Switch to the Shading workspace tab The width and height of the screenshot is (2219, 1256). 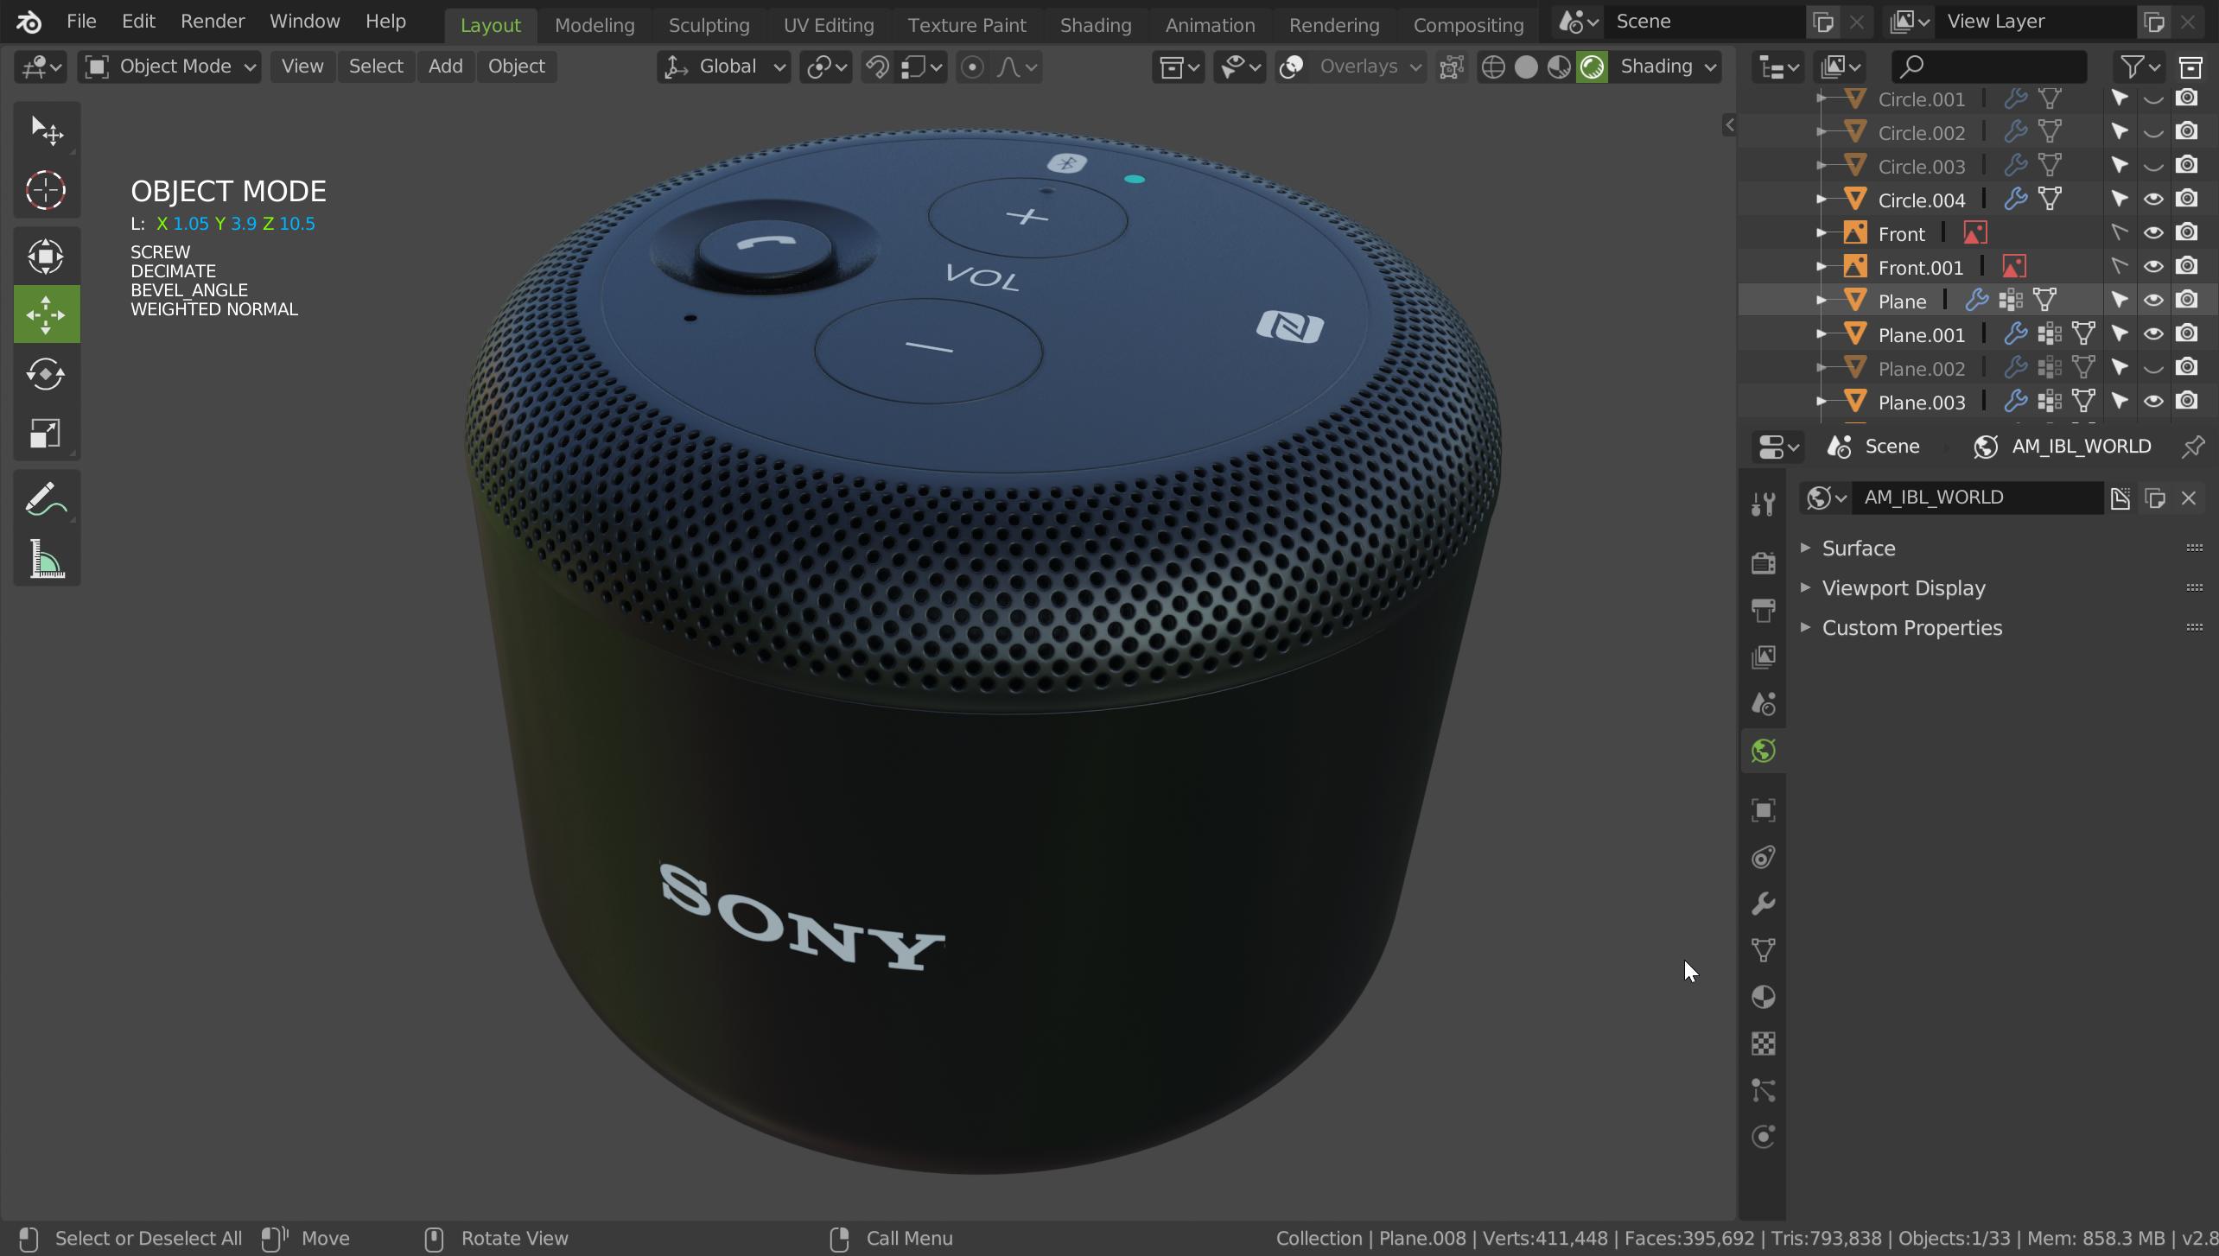[1096, 25]
